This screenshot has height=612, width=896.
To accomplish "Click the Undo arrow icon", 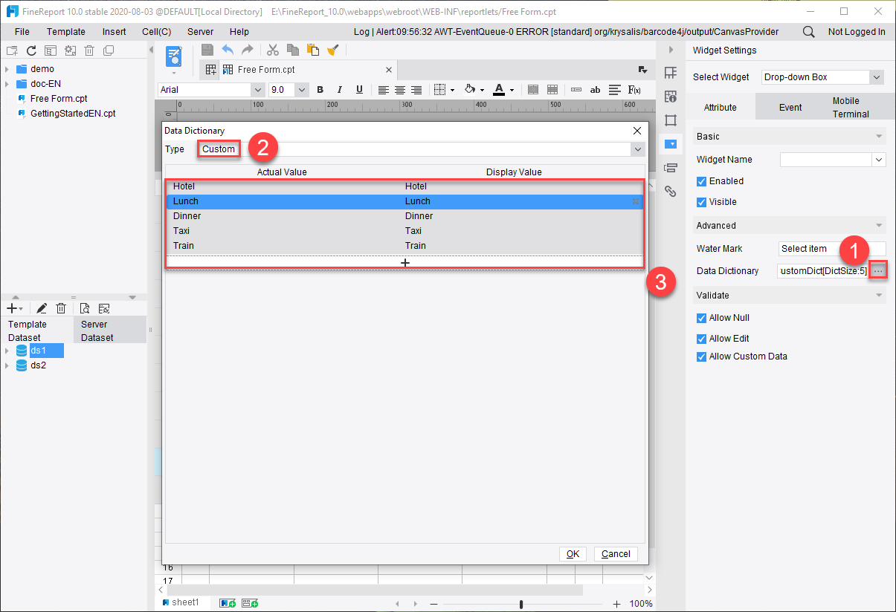I will (x=228, y=50).
